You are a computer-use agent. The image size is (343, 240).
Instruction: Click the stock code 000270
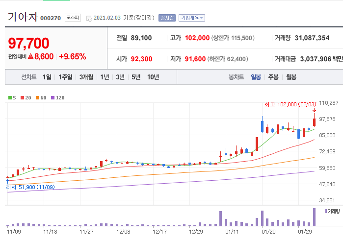[x=51, y=18]
